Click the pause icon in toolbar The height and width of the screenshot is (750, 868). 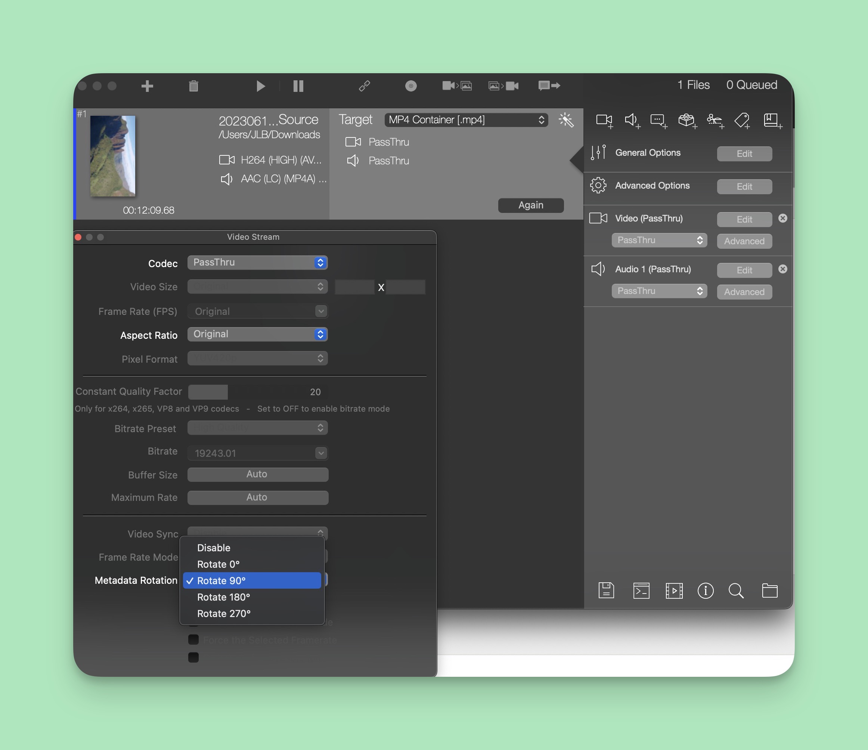point(298,86)
